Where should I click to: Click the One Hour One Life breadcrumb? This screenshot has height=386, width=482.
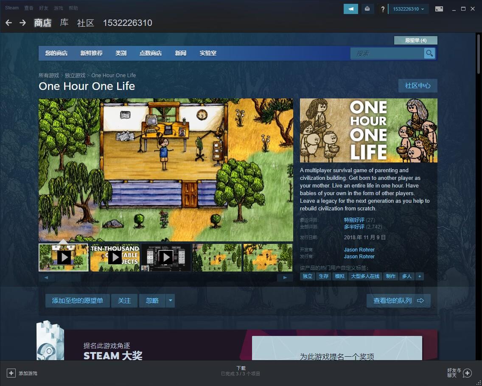tap(113, 76)
